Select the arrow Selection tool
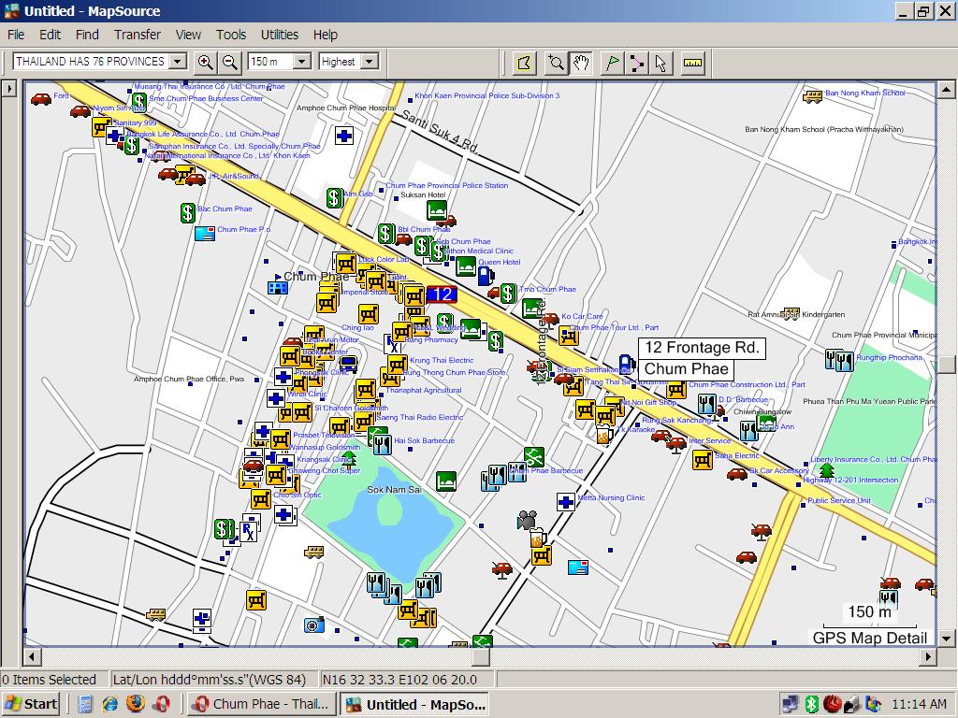This screenshot has width=958, height=718. [661, 63]
